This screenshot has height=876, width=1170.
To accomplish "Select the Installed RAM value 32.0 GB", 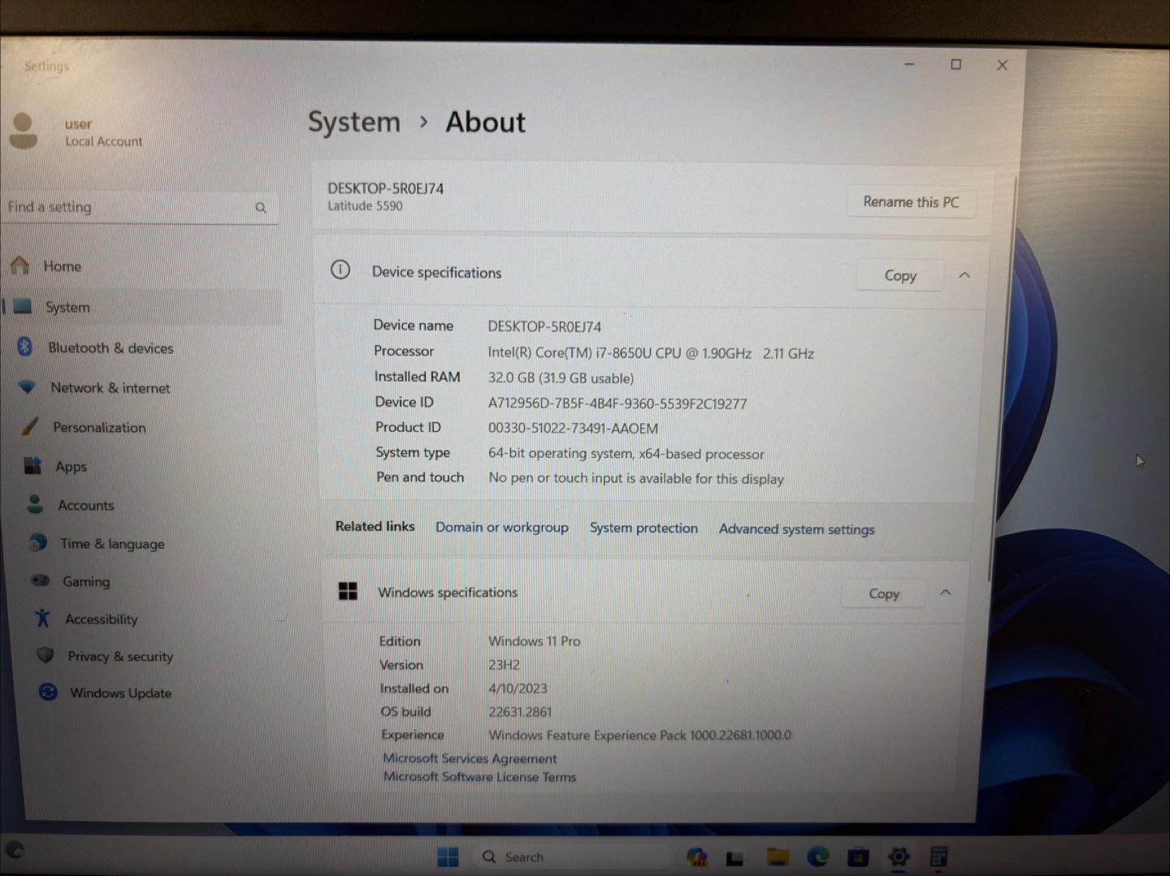I will click(561, 378).
